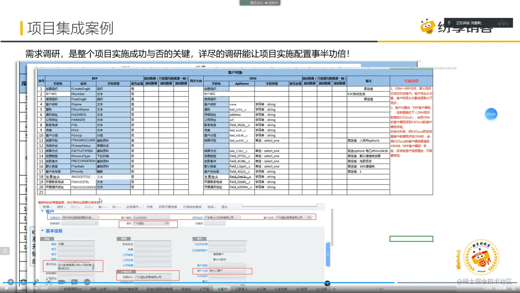The width and height of the screenshot is (520, 293).
Task: Open the comment bubble icon above the playbar
Action: pyautogui.click(x=74, y=282)
